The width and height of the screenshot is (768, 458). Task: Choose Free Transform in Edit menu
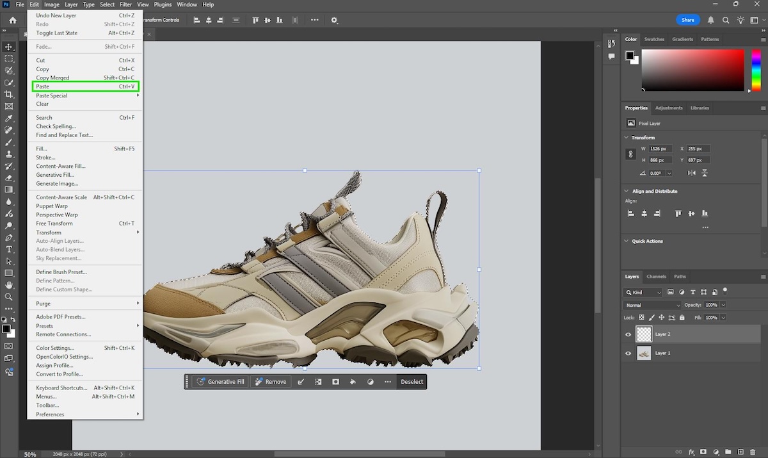click(x=86, y=224)
